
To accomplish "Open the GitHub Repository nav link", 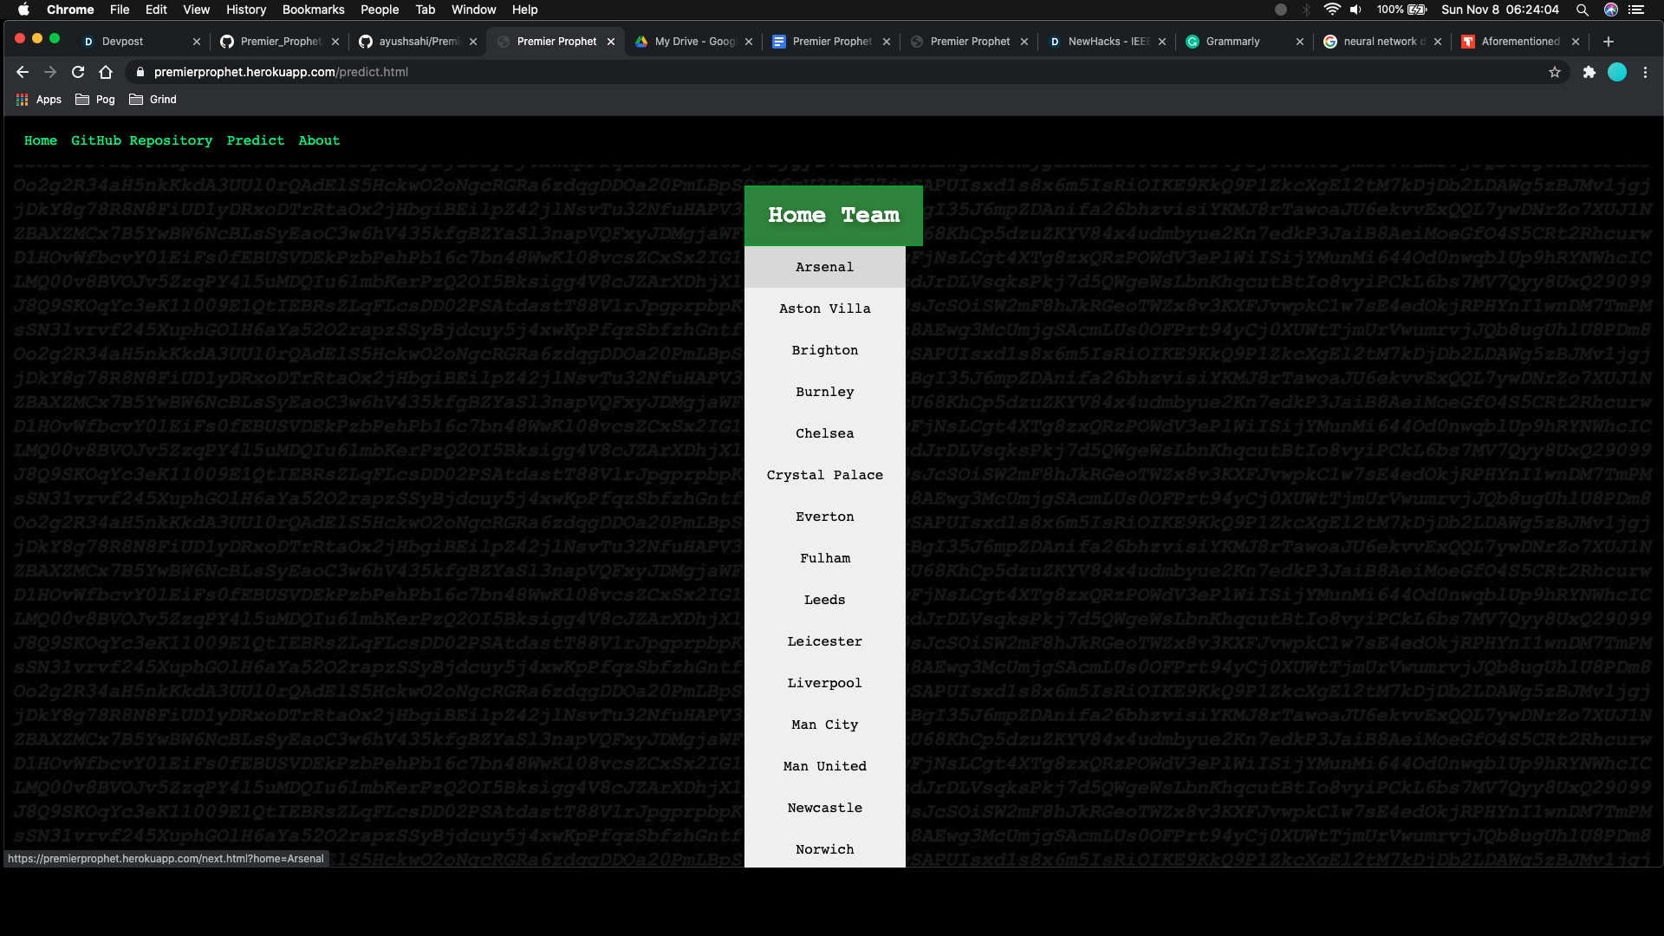I will coord(141,140).
